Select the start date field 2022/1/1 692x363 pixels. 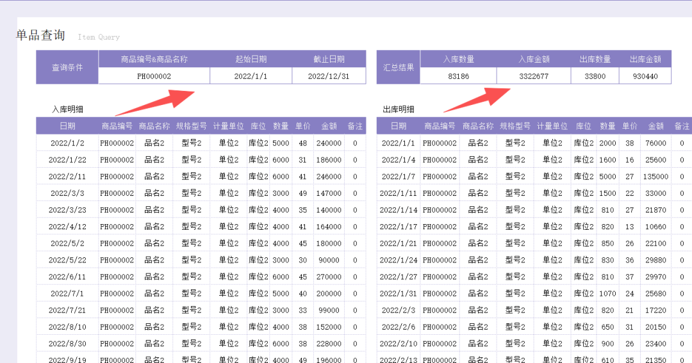(251, 76)
